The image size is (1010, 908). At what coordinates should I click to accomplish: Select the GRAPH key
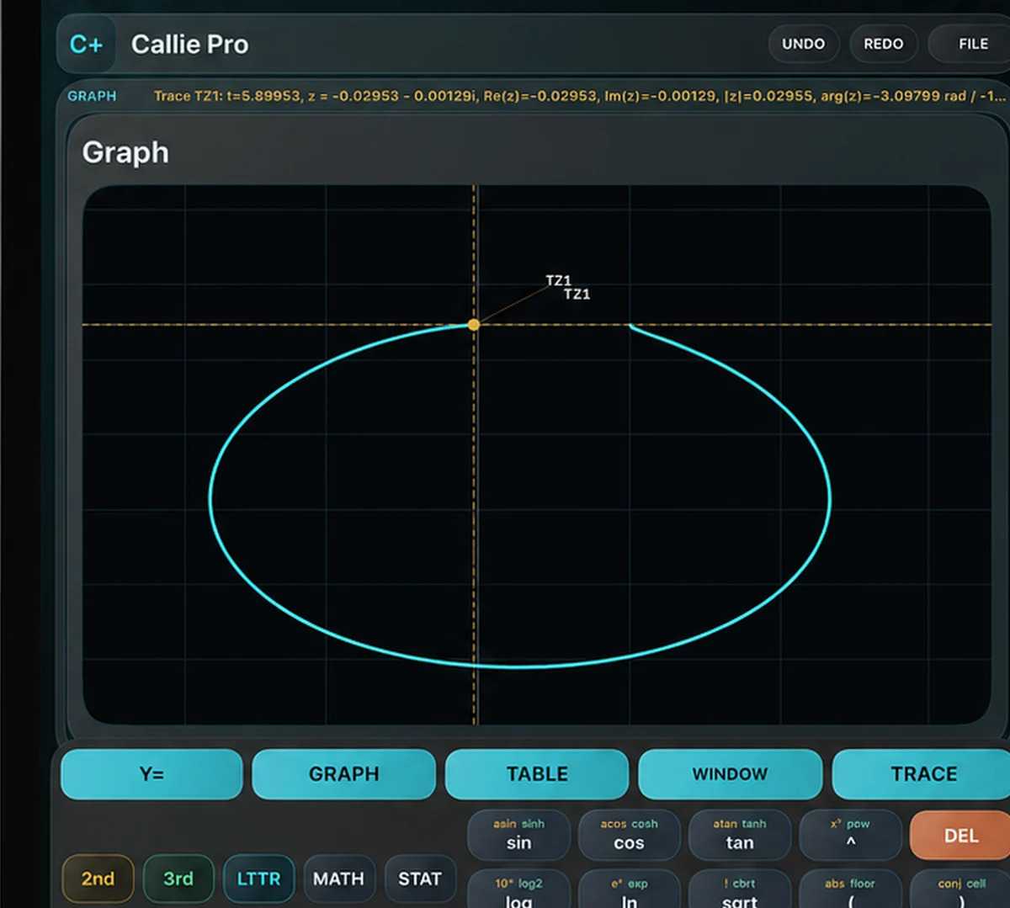[x=343, y=774]
